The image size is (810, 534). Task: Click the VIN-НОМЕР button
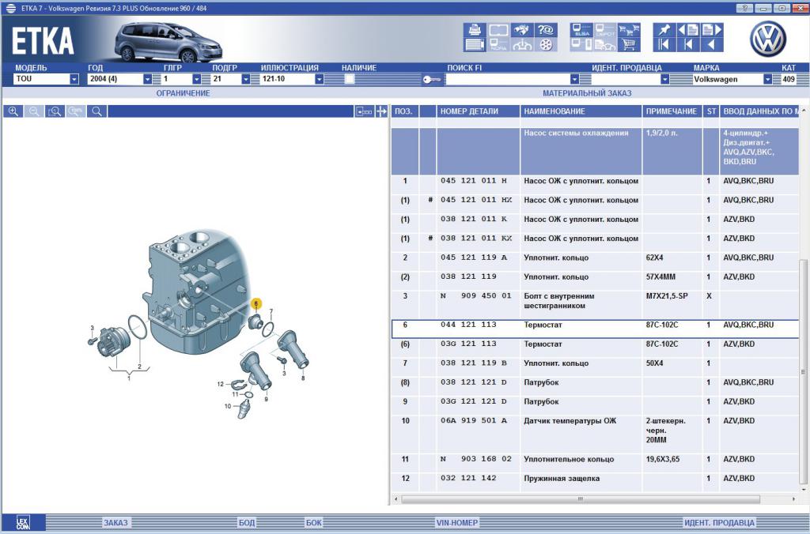click(457, 523)
